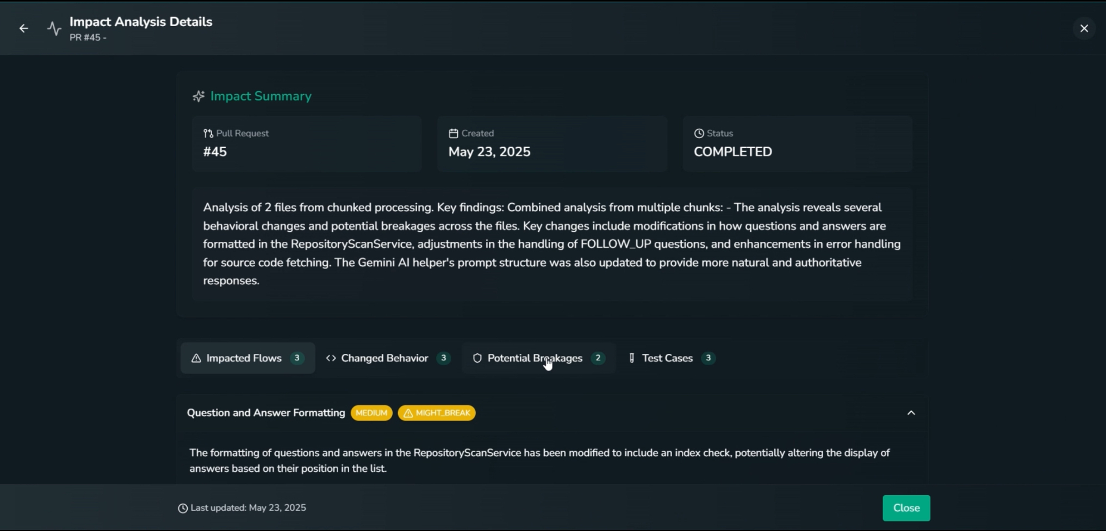This screenshot has width=1106, height=531.
Task: Click the back arrow icon
Action: (23, 28)
